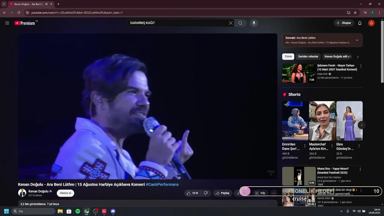Show next Shorts with arrow button

tap(361, 125)
